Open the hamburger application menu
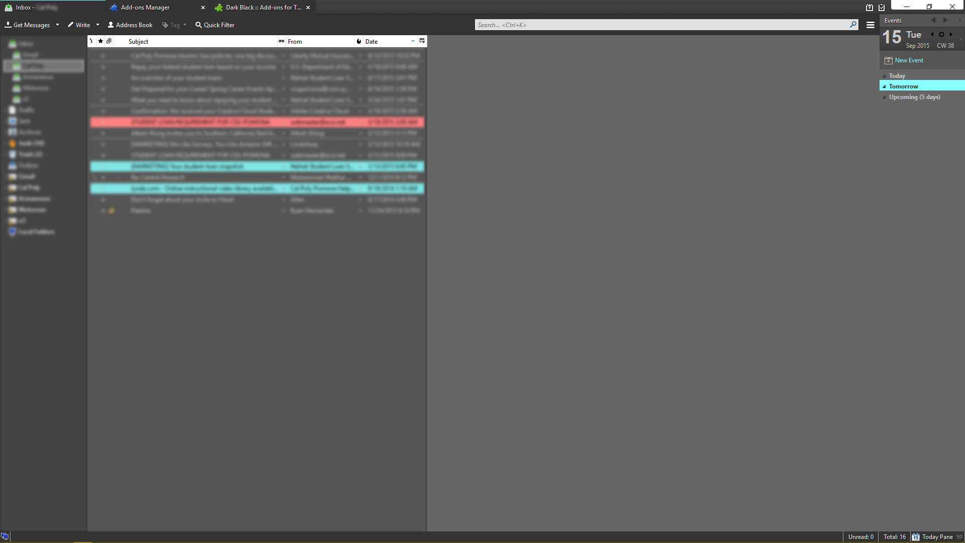Screen dimensions: 965x543 point(871,25)
